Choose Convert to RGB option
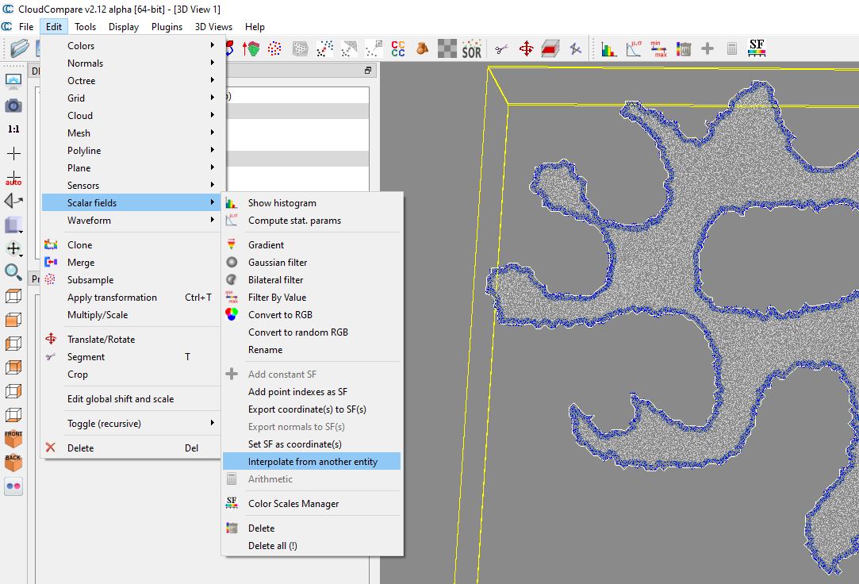The height and width of the screenshot is (584, 859). coord(280,315)
